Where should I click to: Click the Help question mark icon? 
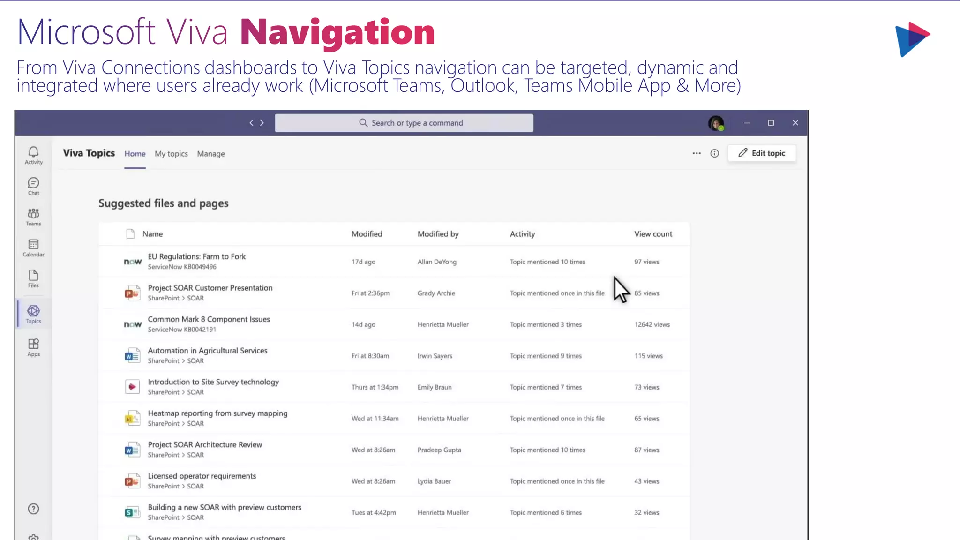(x=33, y=509)
